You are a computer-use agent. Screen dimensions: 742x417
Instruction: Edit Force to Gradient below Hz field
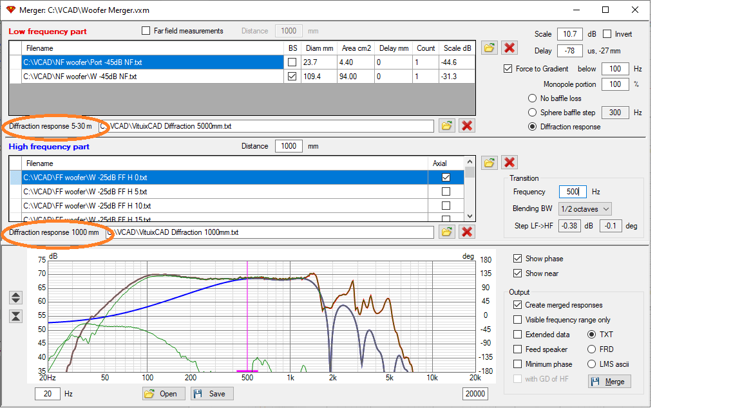615,69
